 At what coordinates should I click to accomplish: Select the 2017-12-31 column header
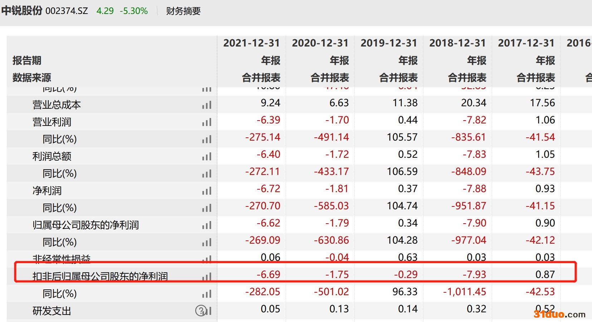click(526, 43)
